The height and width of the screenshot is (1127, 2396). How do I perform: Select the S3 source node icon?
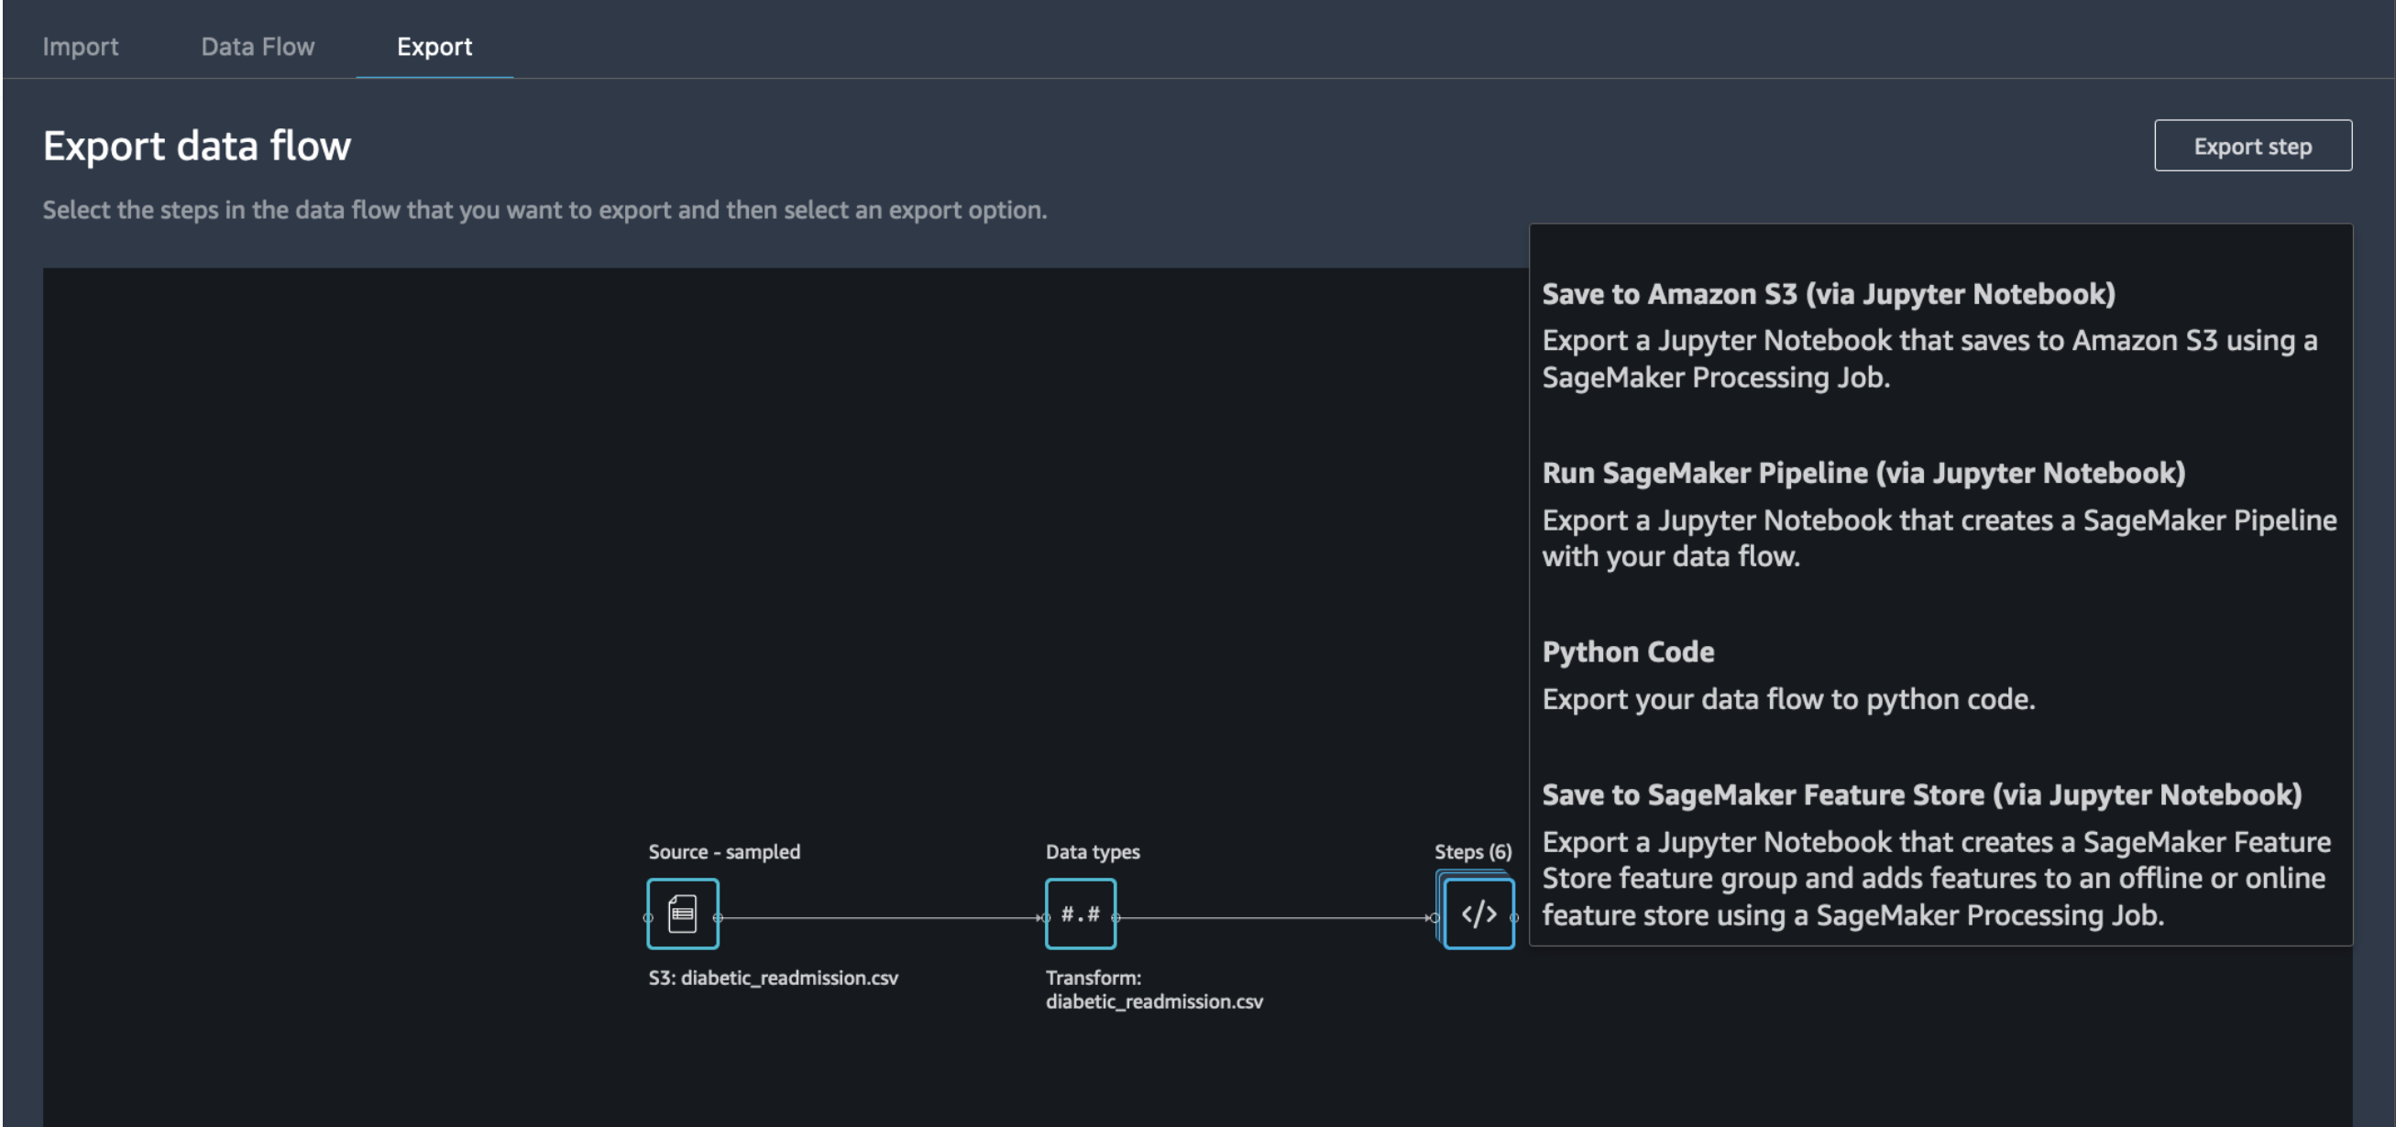pyautogui.click(x=683, y=914)
